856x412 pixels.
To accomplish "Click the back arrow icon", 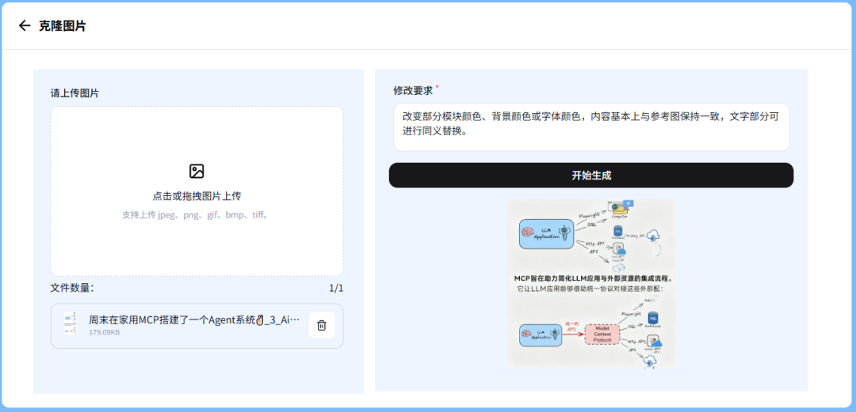I will coord(24,25).
